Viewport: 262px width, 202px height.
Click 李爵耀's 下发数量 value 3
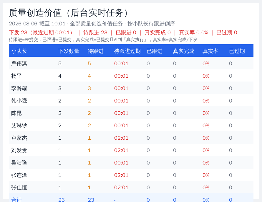coord(60,88)
